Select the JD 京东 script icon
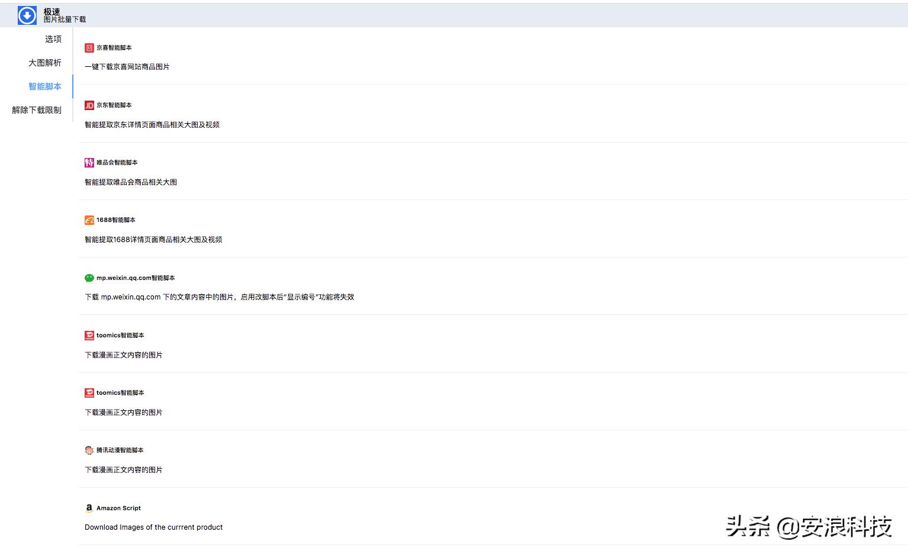 pyautogui.click(x=89, y=105)
